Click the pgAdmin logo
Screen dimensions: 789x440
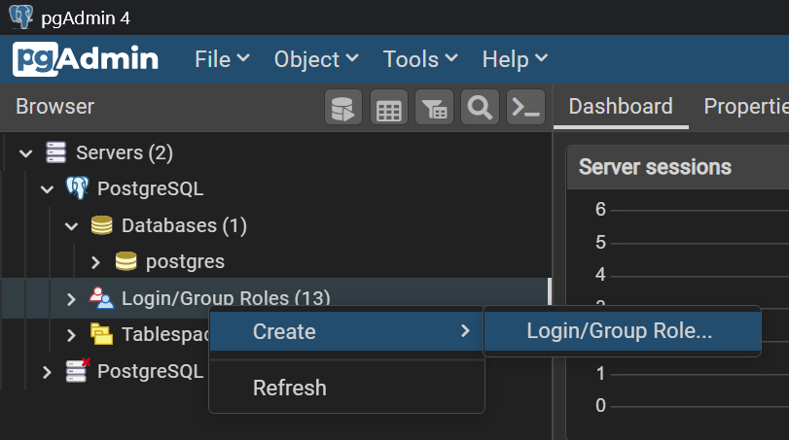click(x=86, y=59)
